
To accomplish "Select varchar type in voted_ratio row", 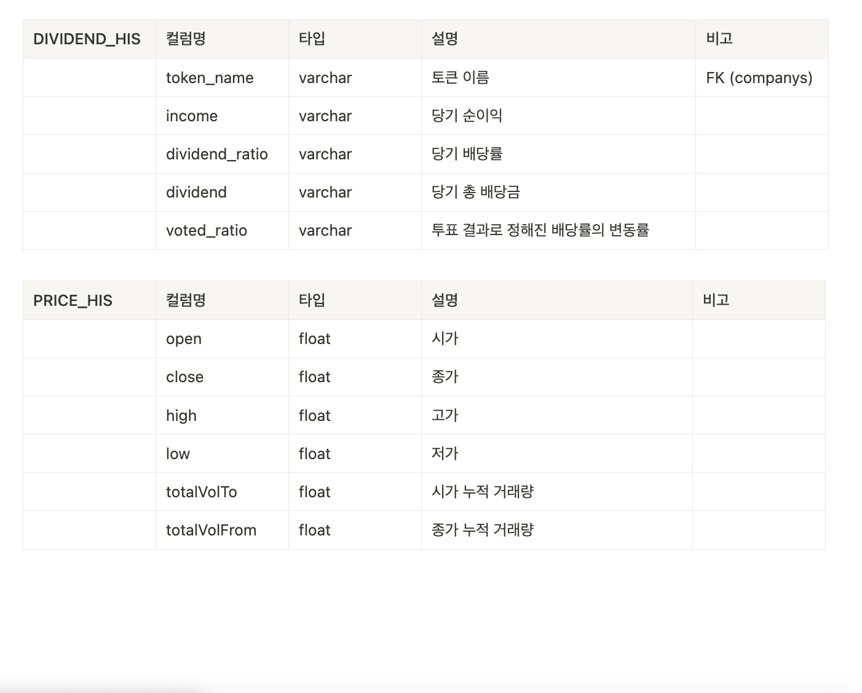I will (x=355, y=230).
